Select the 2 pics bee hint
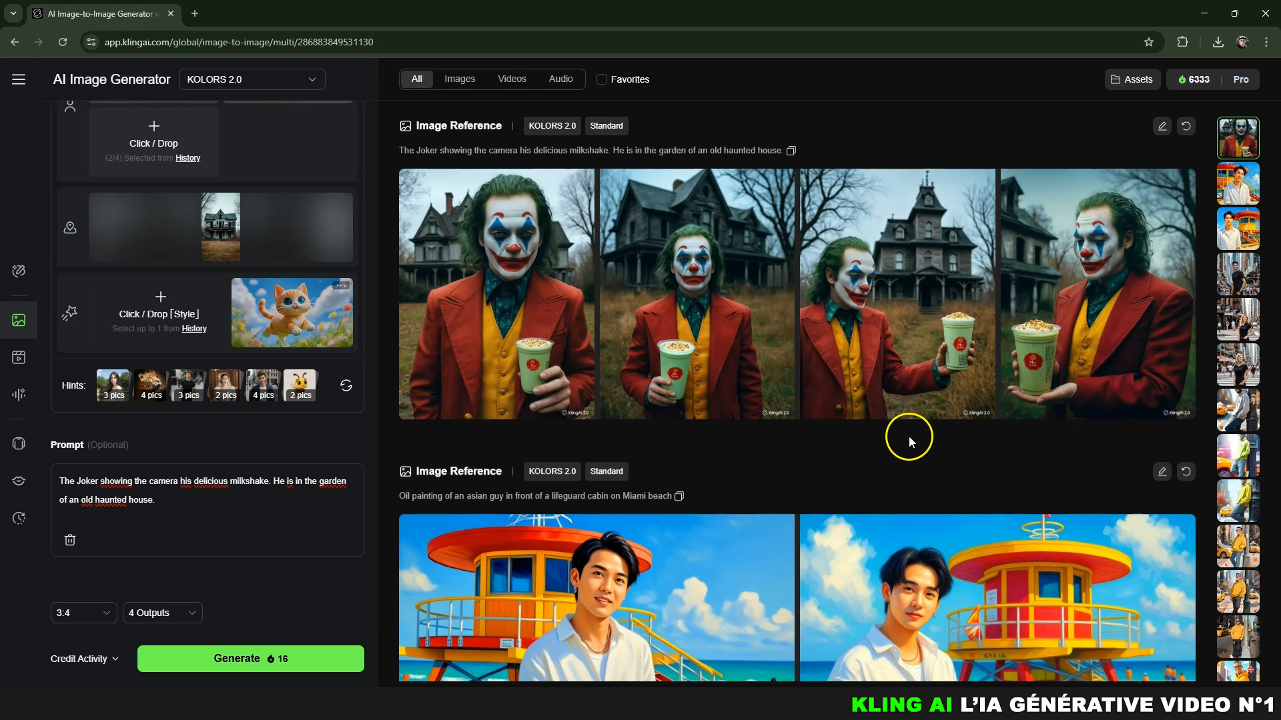 coord(300,385)
